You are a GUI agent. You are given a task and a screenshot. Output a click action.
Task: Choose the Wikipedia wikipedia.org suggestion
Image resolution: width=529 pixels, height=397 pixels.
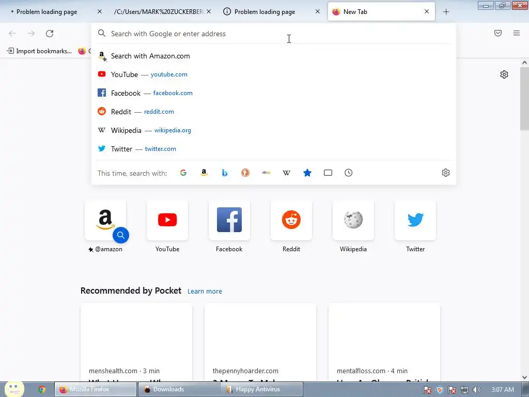[274, 130]
